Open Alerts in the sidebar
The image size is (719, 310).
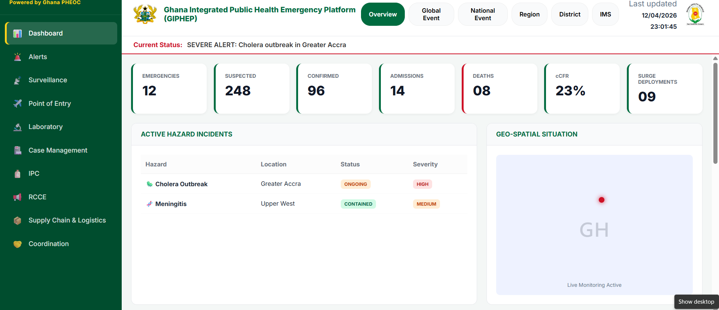tap(61, 57)
